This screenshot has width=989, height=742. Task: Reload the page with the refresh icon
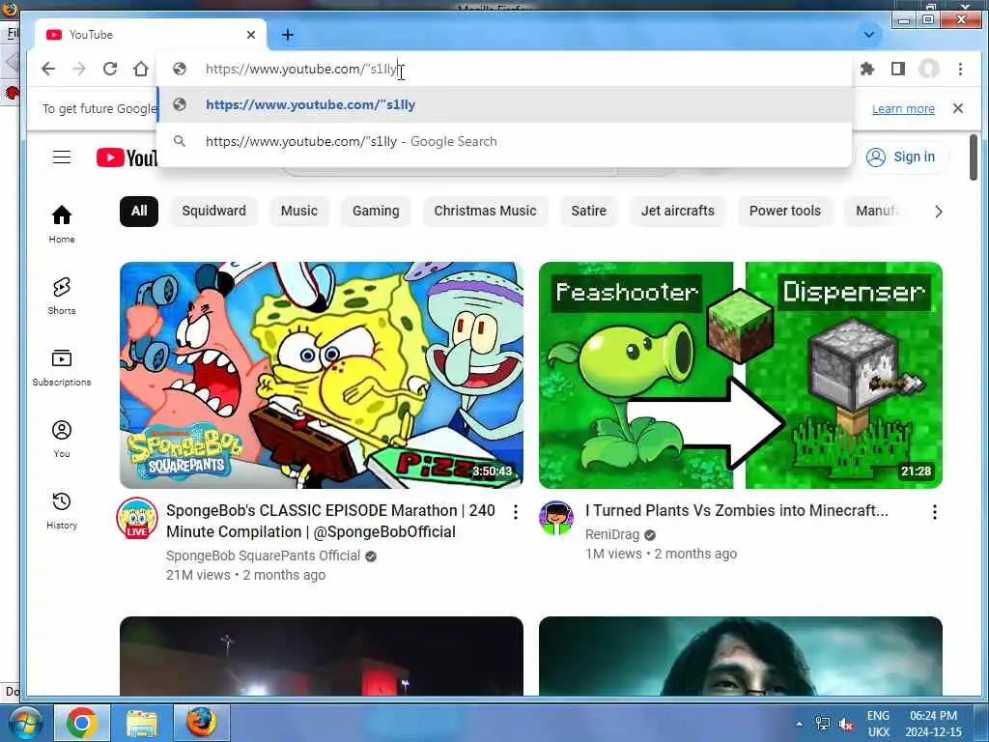110,69
